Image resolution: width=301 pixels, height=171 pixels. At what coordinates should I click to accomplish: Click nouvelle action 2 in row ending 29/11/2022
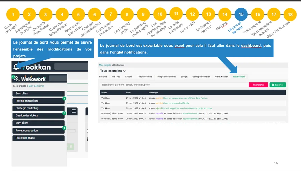click(x=190, y=113)
